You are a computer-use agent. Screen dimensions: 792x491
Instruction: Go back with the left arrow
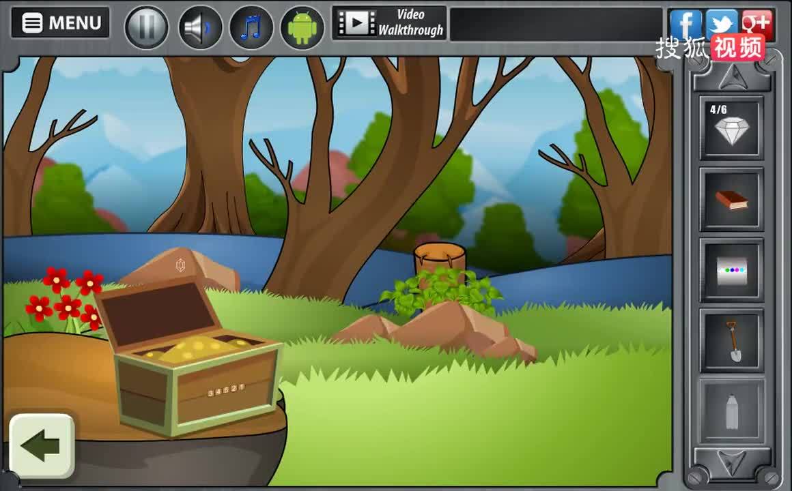pyautogui.click(x=42, y=446)
